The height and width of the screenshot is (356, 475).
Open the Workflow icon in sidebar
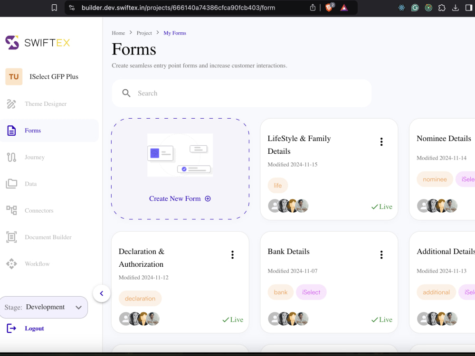coord(11,263)
